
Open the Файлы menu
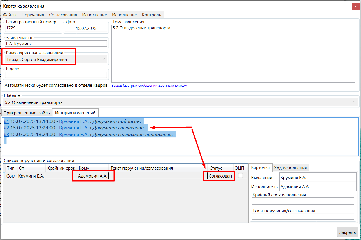(x=10, y=15)
